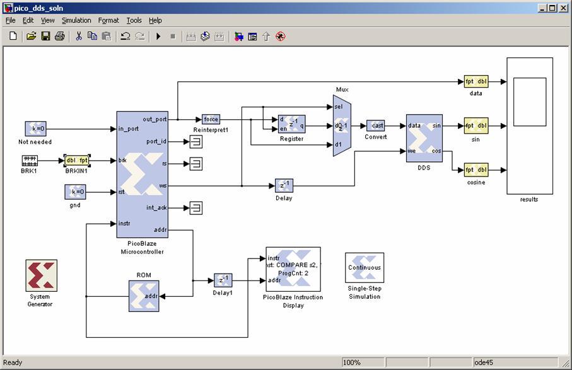Select the PicoBlaze Microcontroller block
This screenshot has width=572, height=370.
[x=143, y=175]
